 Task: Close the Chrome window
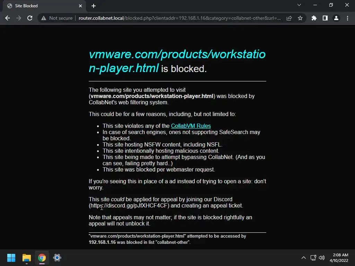point(347,5)
